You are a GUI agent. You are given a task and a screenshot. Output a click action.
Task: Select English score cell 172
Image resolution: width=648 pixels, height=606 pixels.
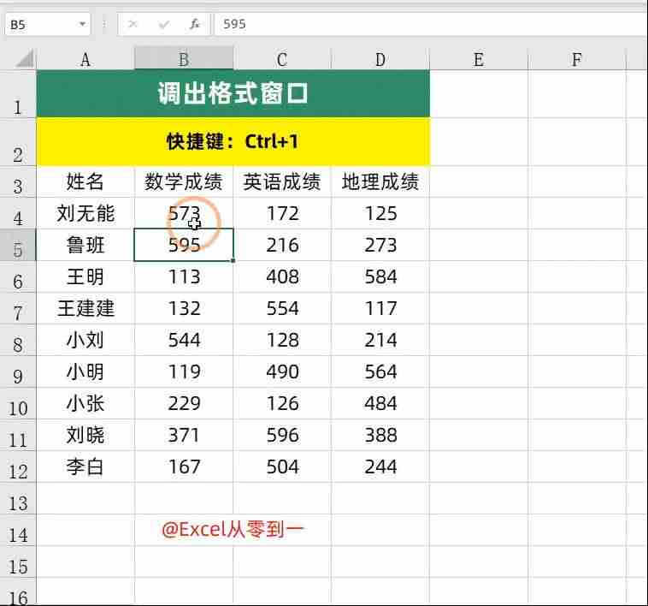coord(282,213)
